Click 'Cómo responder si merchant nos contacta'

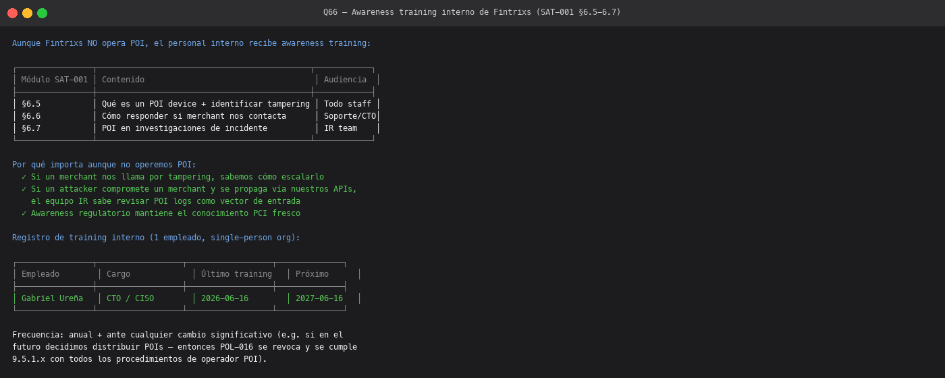(194, 116)
